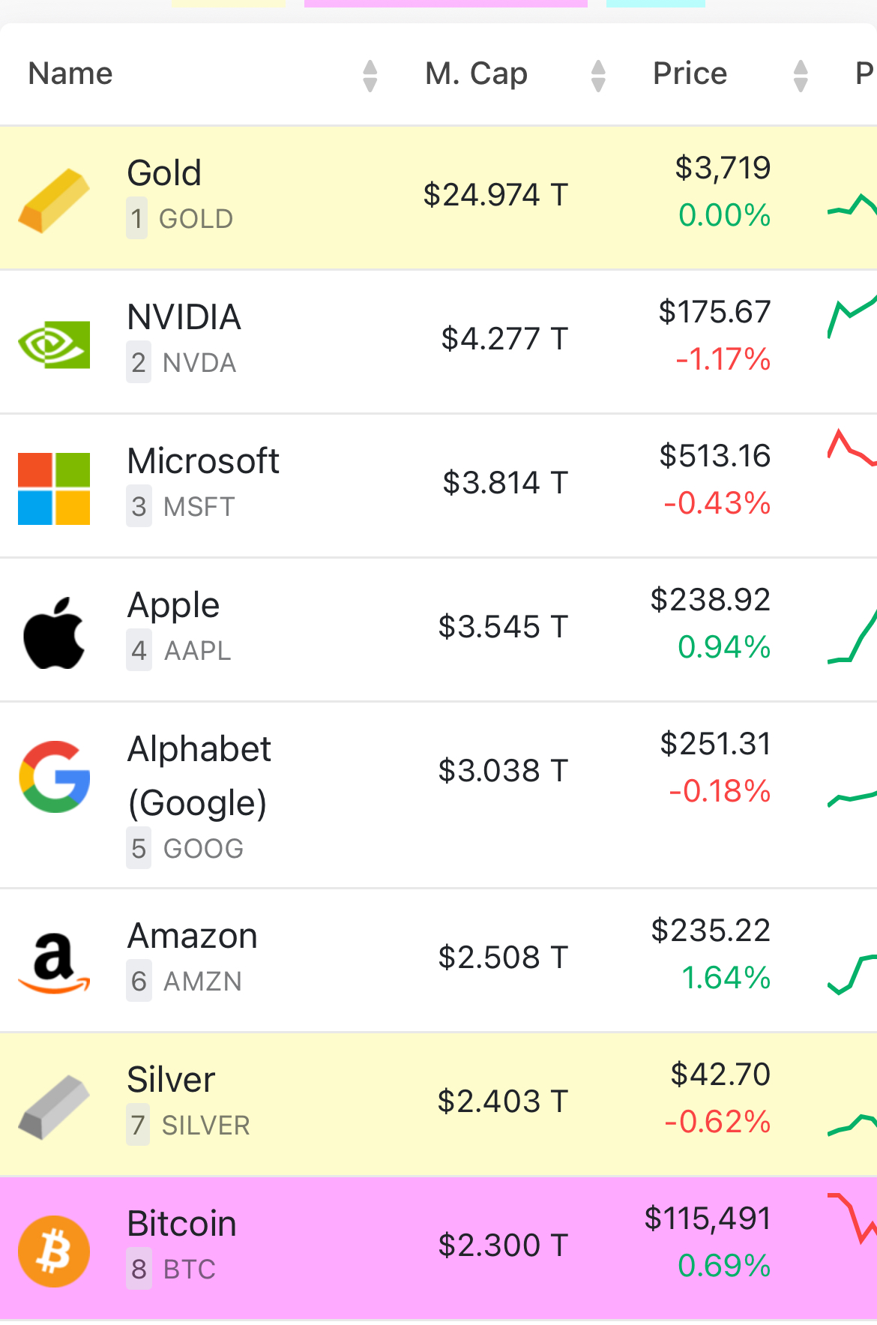Click the Amazon logo icon
Screen dimensions: 877x1325
tap(54, 963)
